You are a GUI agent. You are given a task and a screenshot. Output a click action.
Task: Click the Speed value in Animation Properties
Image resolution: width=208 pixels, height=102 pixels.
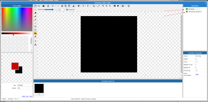201,59
